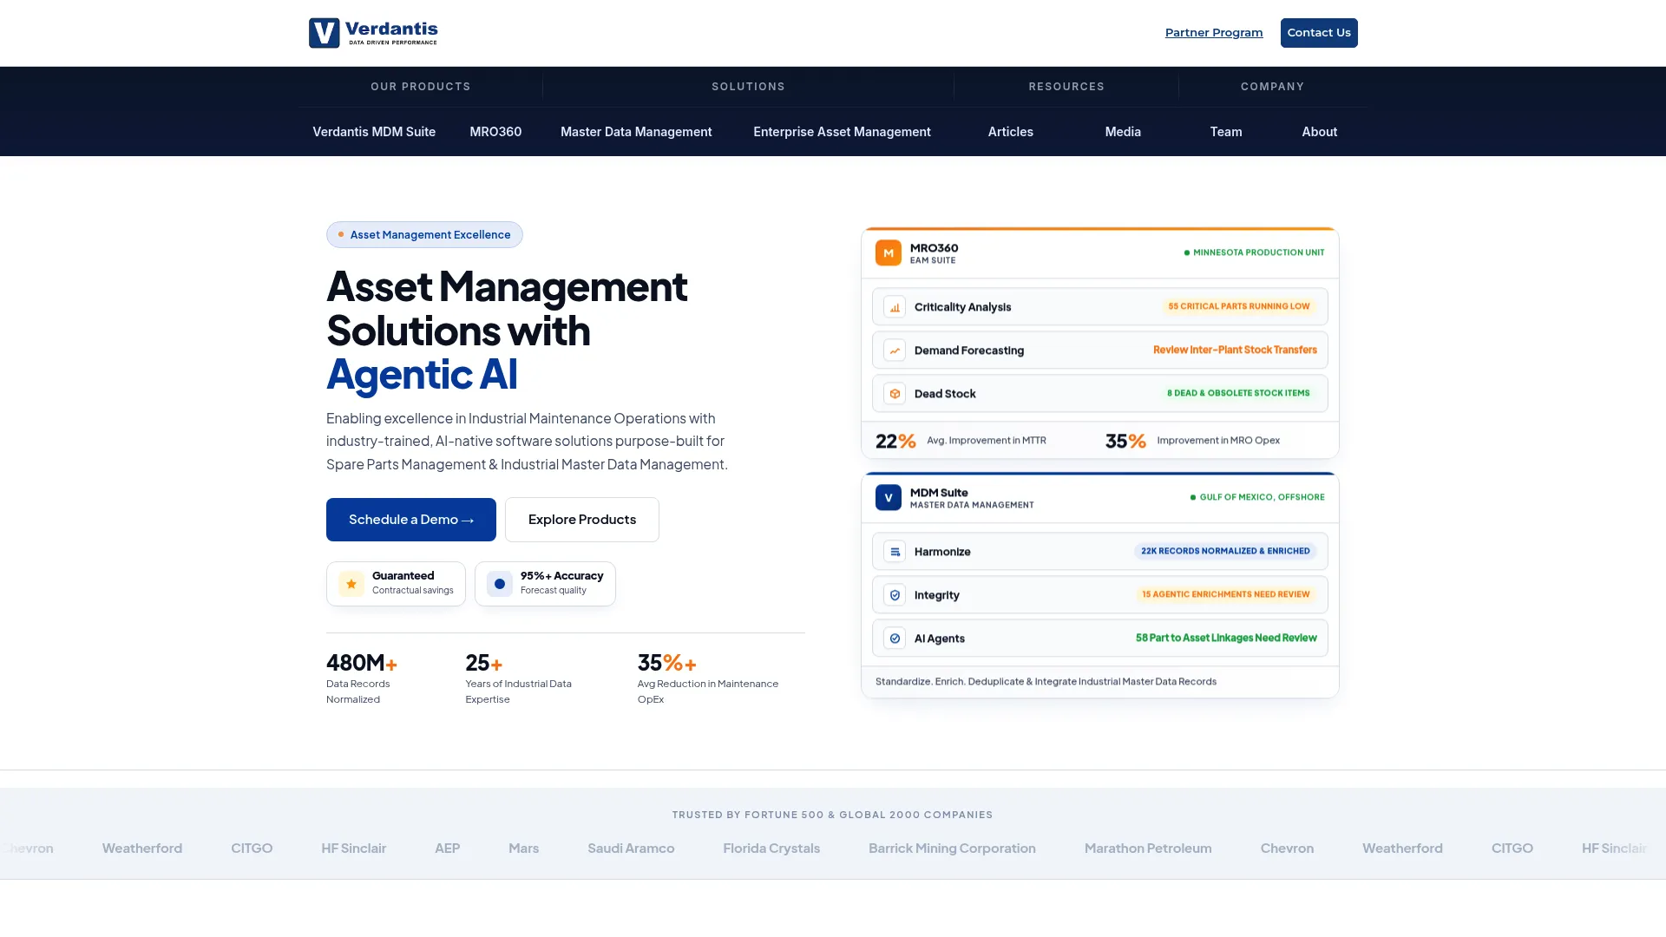Click the 25+ Years statistic
The width and height of the screenshot is (1666, 937).
click(x=518, y=678)
